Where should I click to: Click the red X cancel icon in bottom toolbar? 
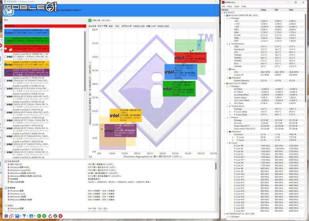tap(61, 216)
